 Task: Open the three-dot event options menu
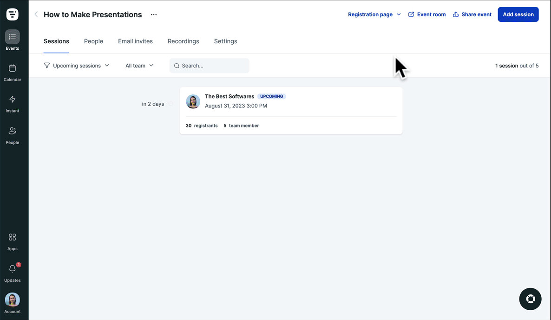point(154,14)
